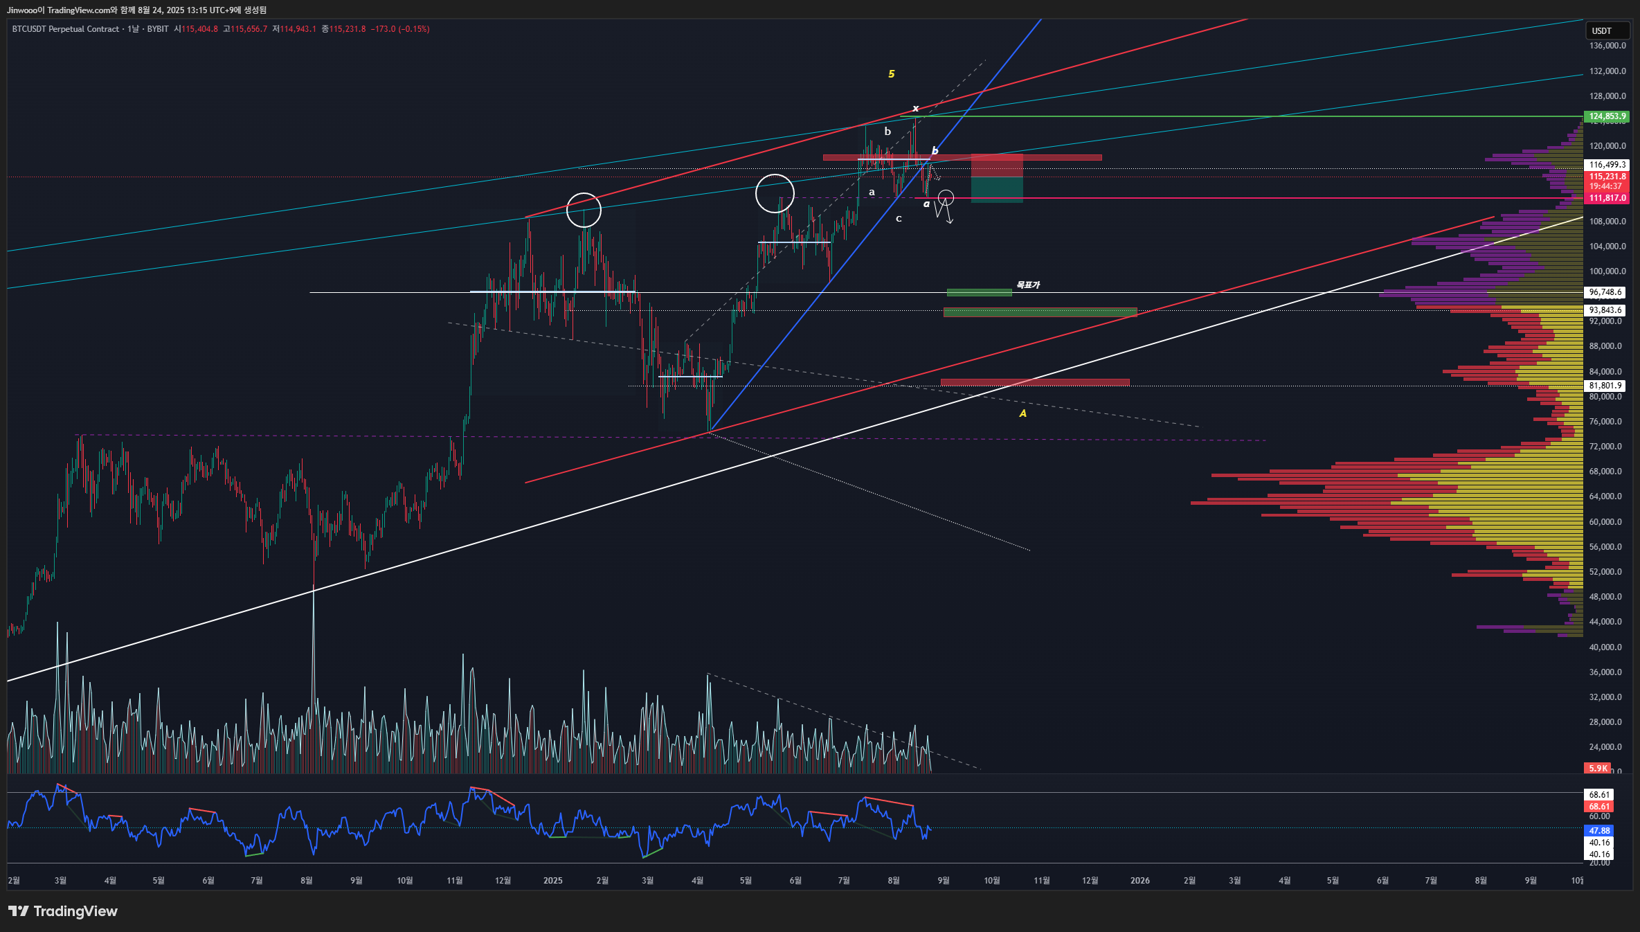This screenshot has width=1640, height=932.
Task: Select the 93,843.6 price label
Action: coord(1605,310)
